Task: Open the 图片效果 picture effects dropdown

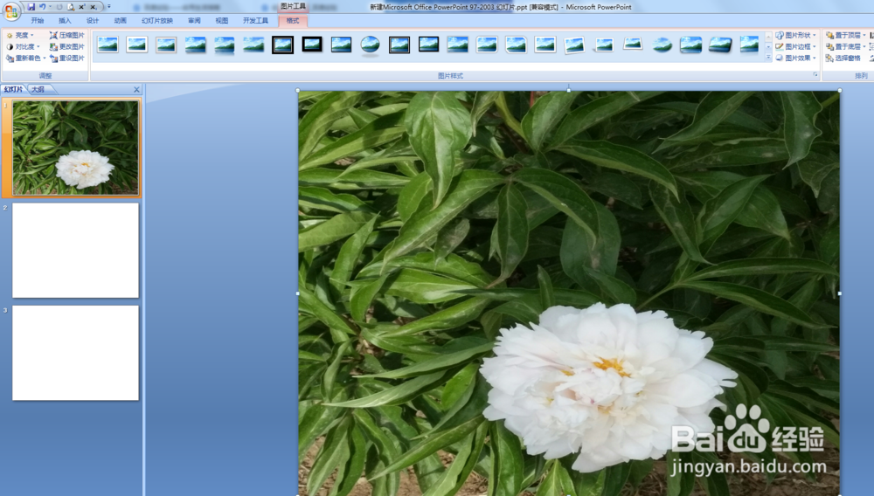Action: (796, 58)
